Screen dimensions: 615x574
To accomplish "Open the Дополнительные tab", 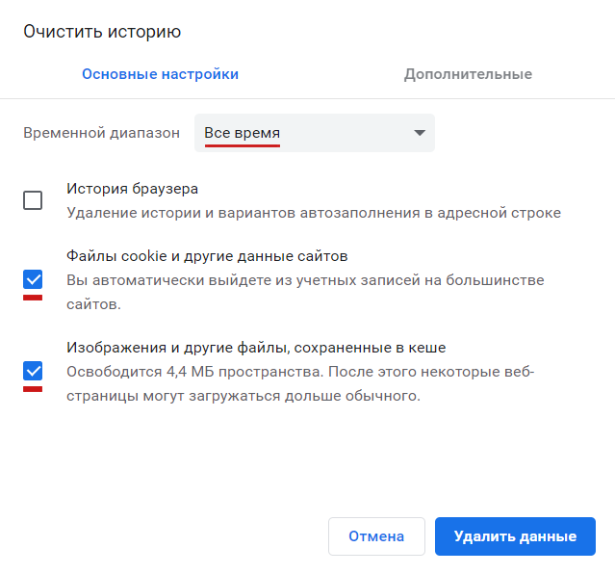I will point(468,74).
